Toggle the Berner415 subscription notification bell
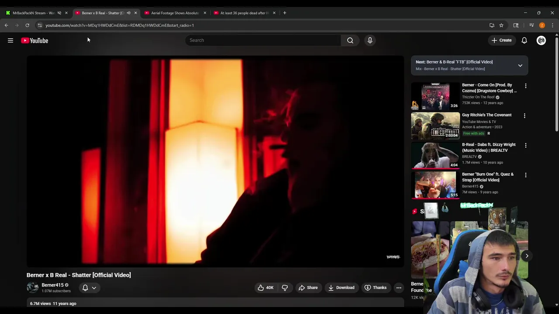 click(85, 287)
